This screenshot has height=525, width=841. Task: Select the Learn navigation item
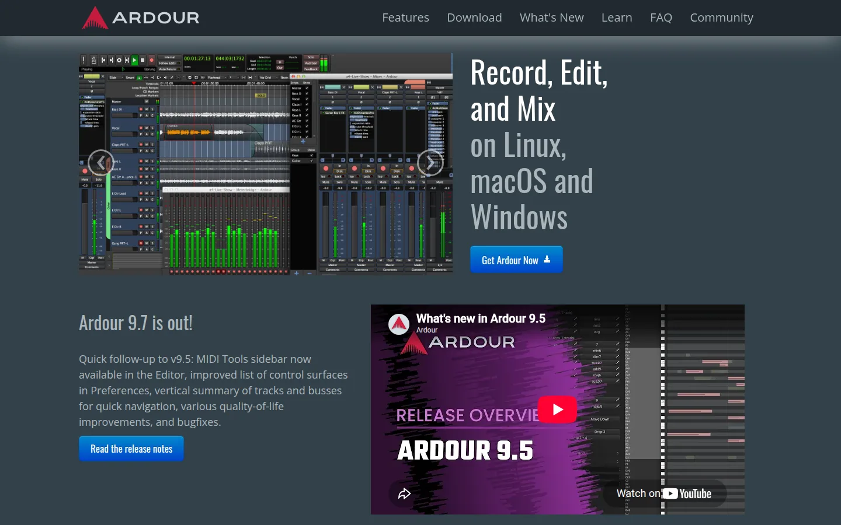[617, 17]
